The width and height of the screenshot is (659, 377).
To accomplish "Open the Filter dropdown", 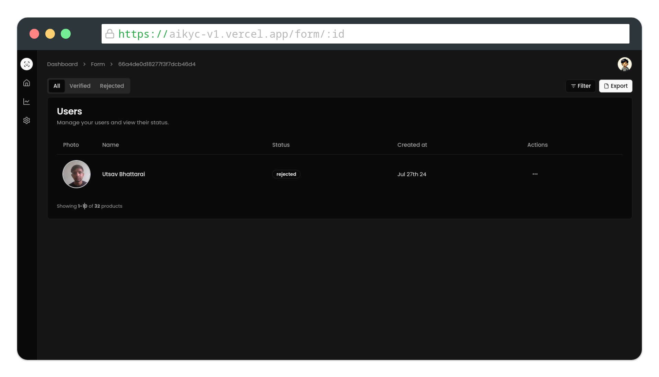I will point(580,86).
